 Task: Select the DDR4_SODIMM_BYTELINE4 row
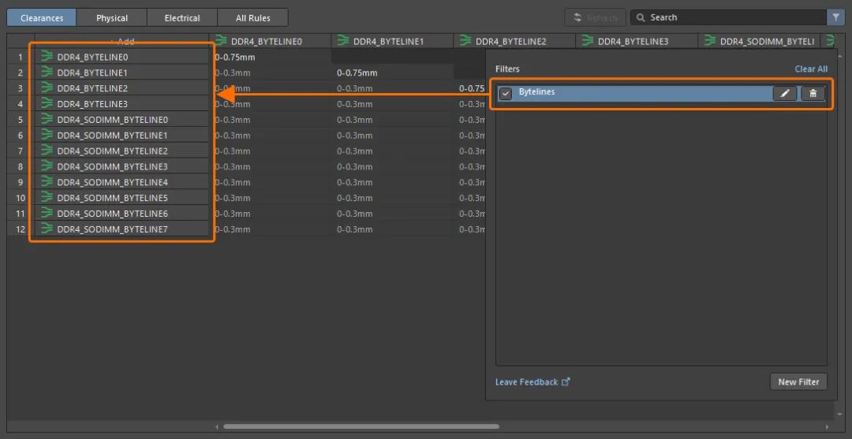click(112, 182)
